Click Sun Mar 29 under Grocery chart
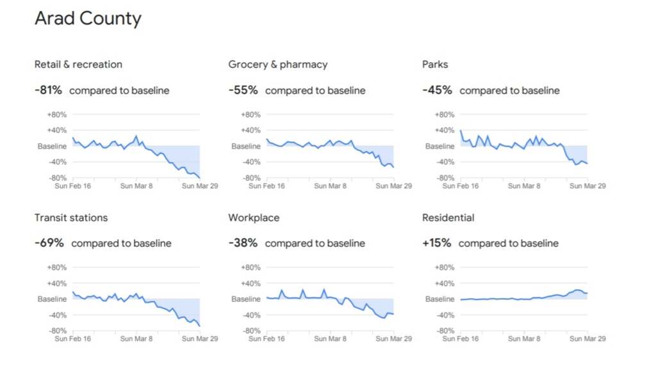This screenshot has width=656, height=375. coord(393,186)
